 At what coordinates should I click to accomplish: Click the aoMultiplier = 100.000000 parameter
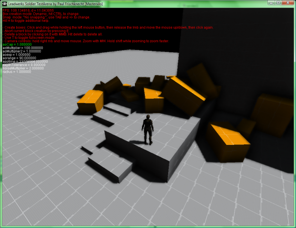[23, 48]
